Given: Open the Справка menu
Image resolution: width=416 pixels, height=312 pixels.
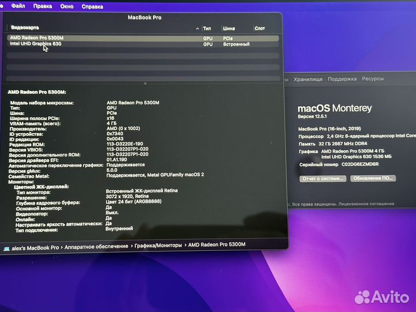Looking at the screenshot, I should 92,6.
